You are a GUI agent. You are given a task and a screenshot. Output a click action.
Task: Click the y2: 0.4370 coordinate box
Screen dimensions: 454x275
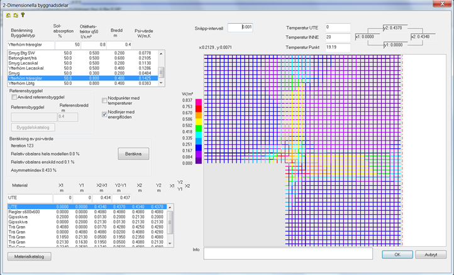point(396,28)
